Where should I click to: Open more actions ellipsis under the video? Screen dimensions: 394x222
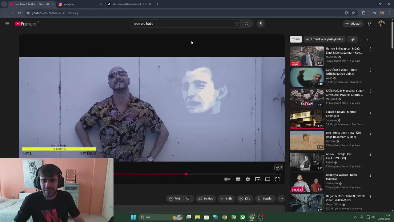pyautogui.click(x=281, y=199)
